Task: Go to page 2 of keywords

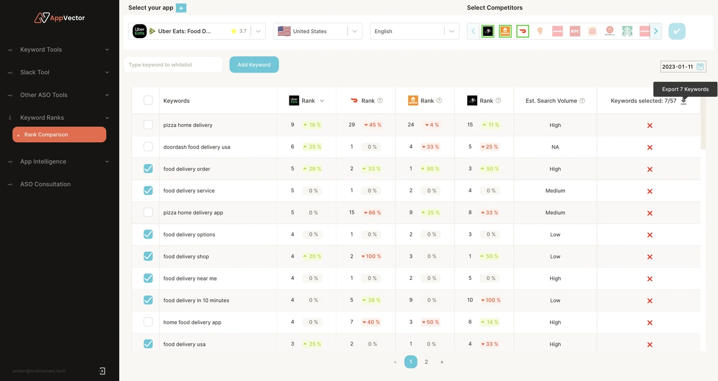Action: pos(426,362)
